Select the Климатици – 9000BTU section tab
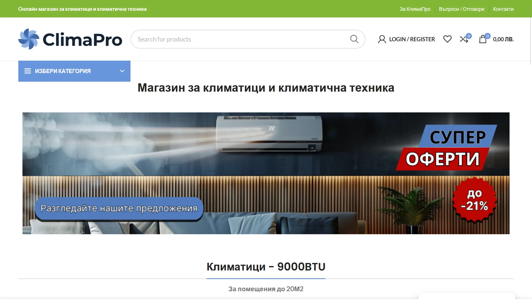Image resolution: width=532 pixels, height=299 pixels. tap(266, 267)
